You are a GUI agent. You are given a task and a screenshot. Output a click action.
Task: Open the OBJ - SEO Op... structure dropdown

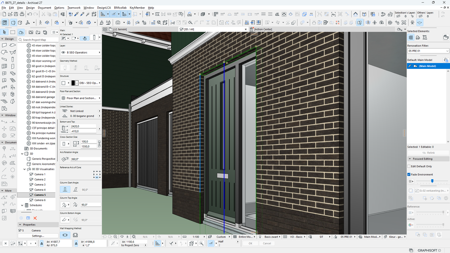click(x=90, y=83)
